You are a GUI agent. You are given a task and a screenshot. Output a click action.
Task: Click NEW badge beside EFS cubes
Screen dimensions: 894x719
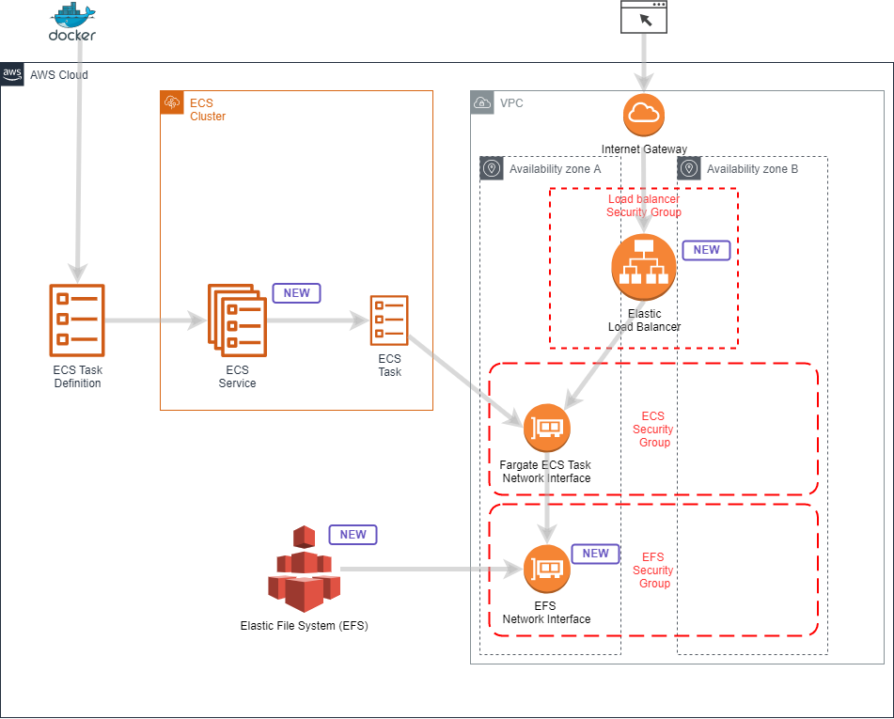click(353, 535)
